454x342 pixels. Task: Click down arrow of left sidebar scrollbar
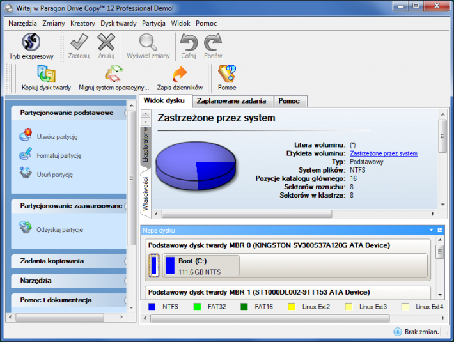point(131,307)
